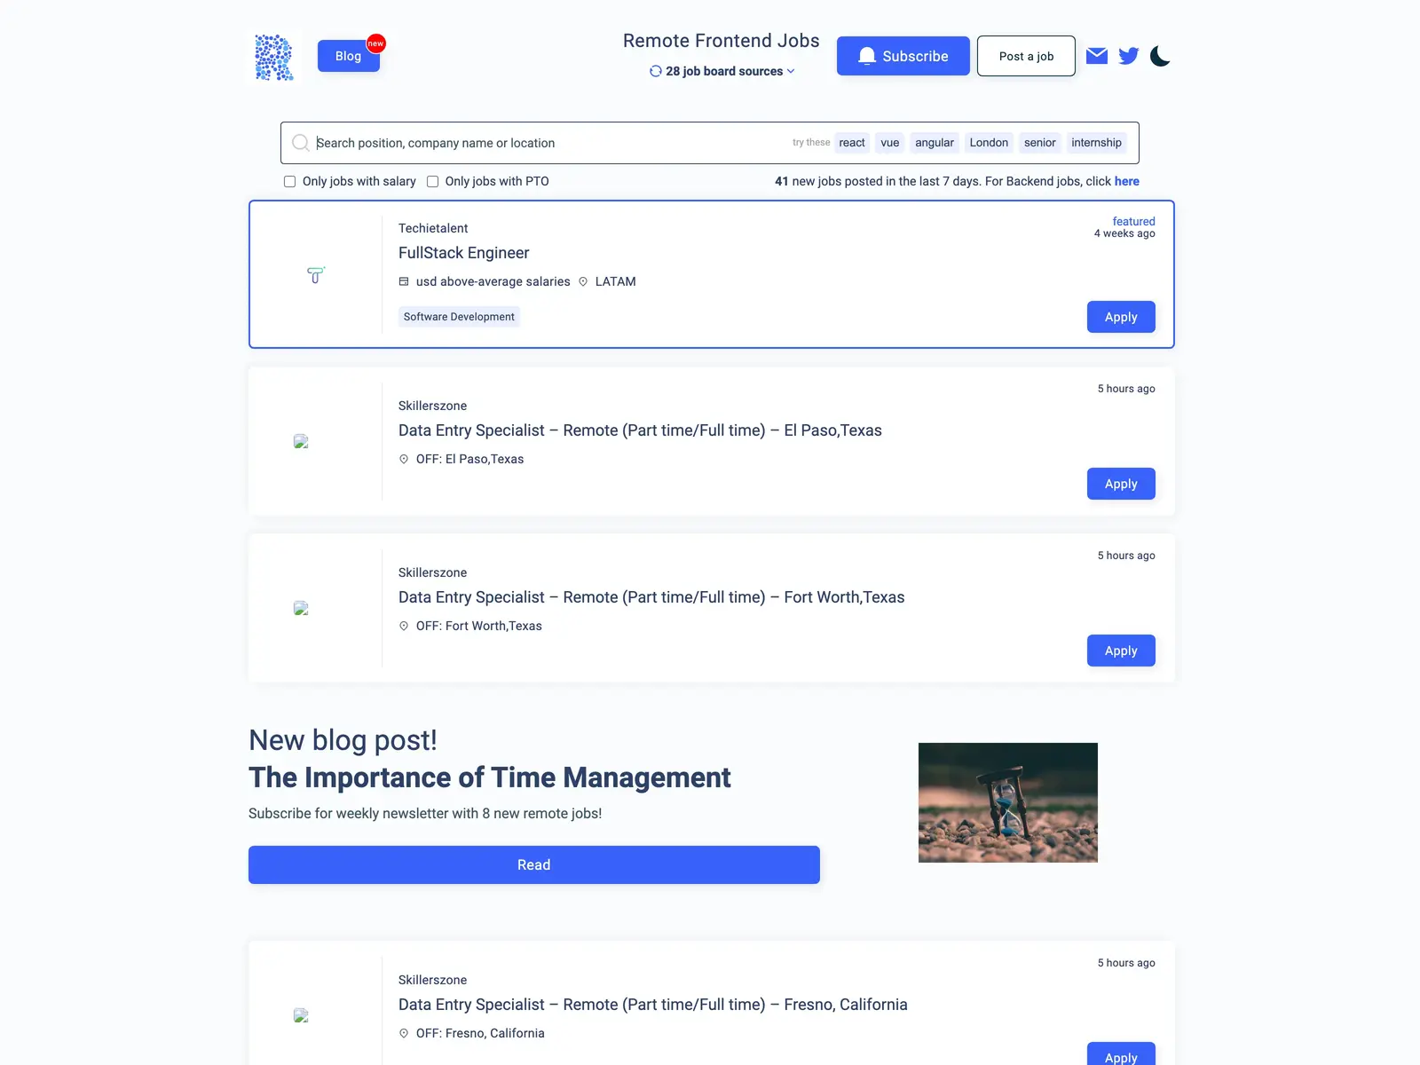Click the Remote Frontend Jobs heading
The width and height of the screenshot is (1420, 1065).
click(x=722, y=41)
